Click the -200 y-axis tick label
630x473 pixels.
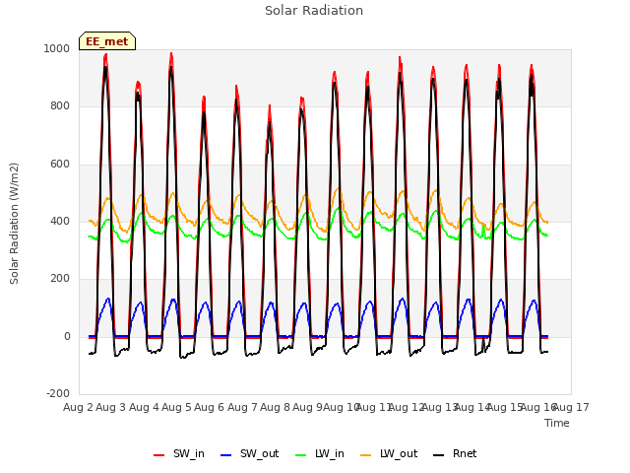point(58,394)
